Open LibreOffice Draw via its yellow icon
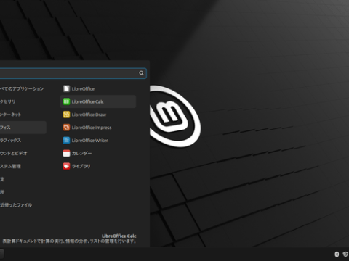This screenshot has width=349, height=261. (66, 115)
